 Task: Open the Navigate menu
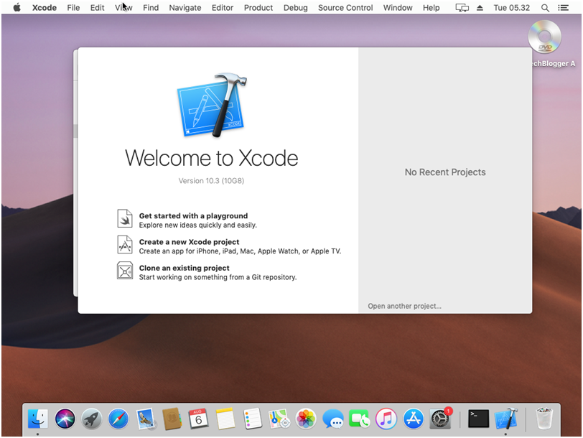185,8
